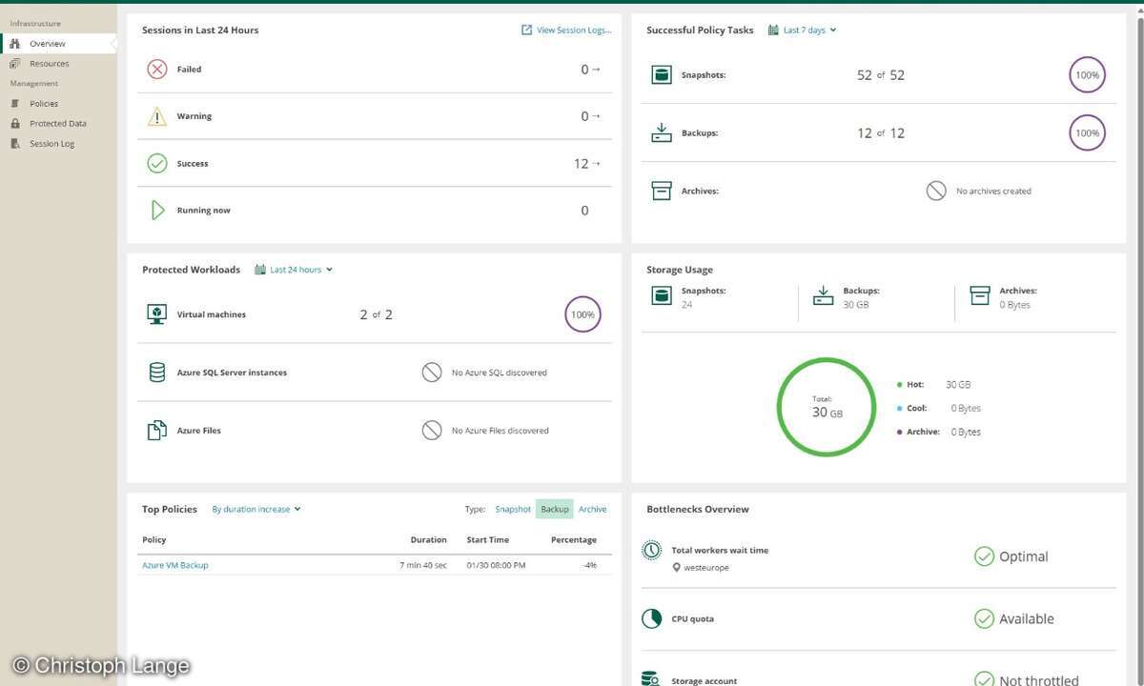Click the No archives created prohibited icon
Image resolution: width=1144 pixels, height=686 pixels.
pyautogui.click(x=936, y=191)
